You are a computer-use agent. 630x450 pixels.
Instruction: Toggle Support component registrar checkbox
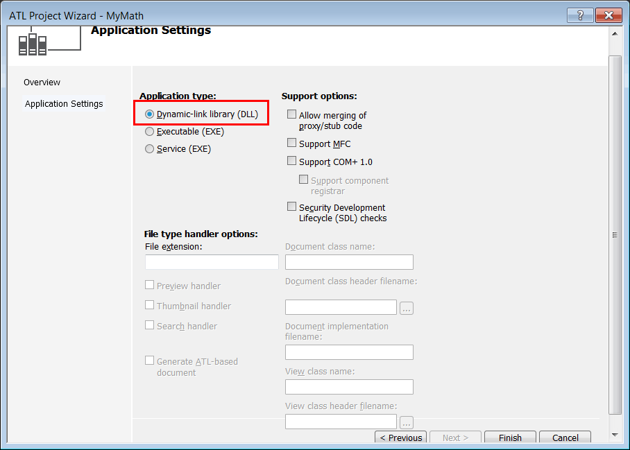[304, 179]
